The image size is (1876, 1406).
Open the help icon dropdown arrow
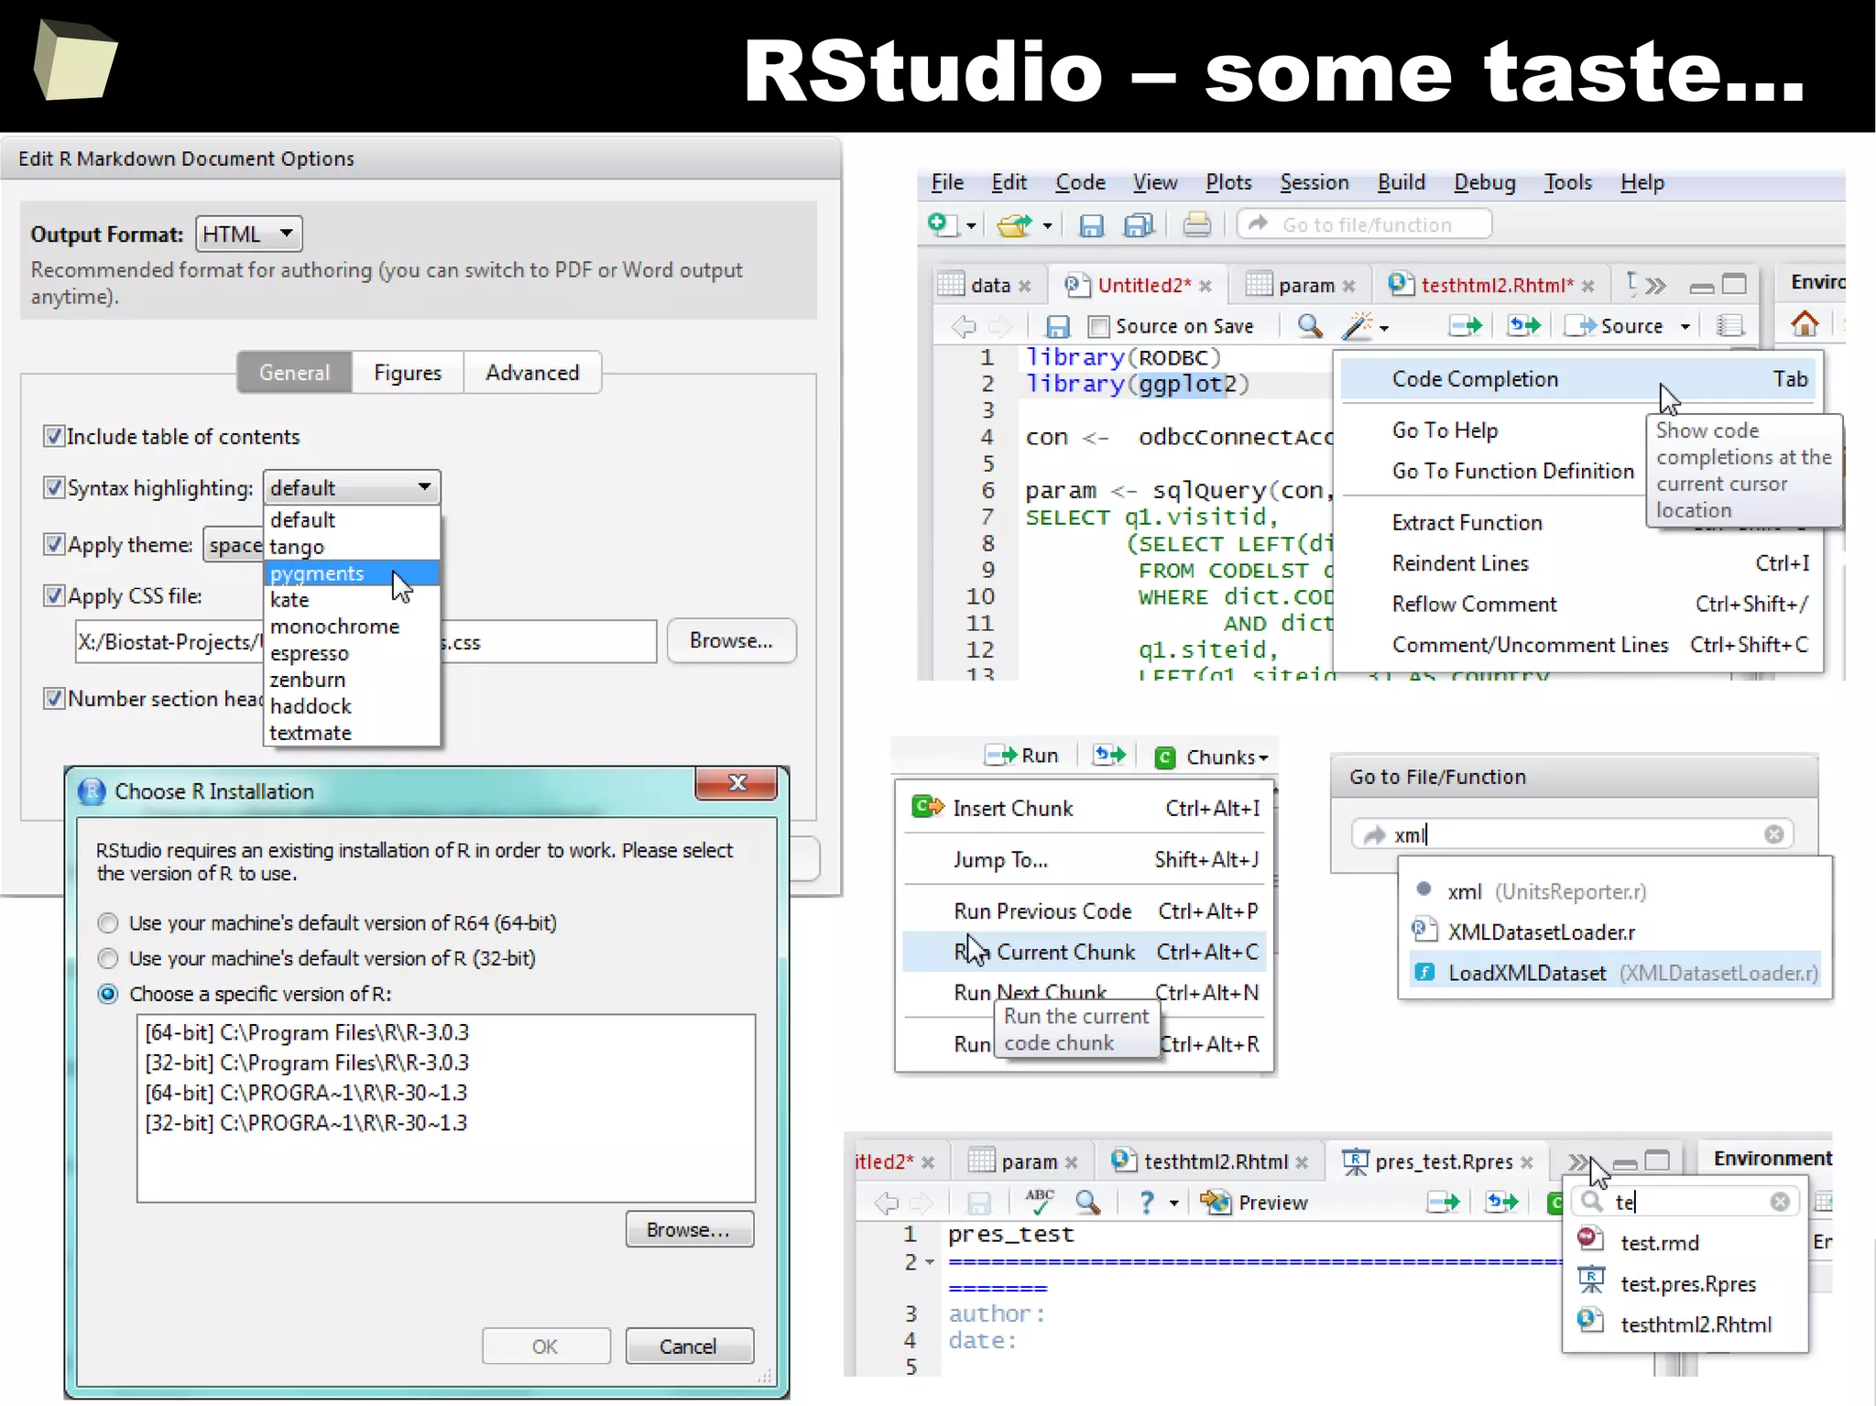tap(1173, 1204)
